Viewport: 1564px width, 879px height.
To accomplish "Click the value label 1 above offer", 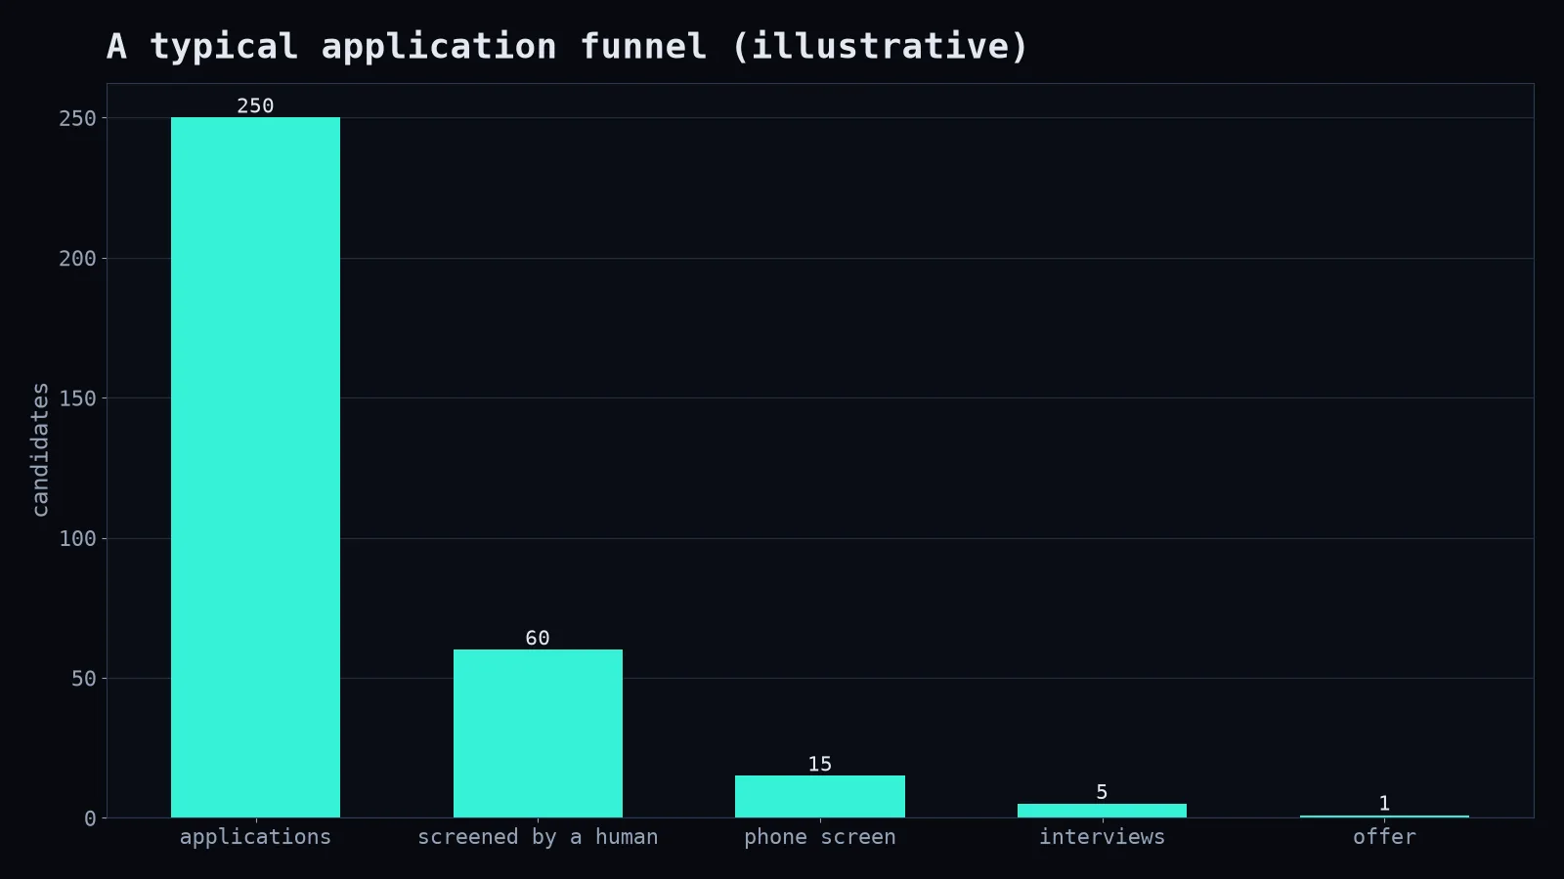I will 1384,803.
